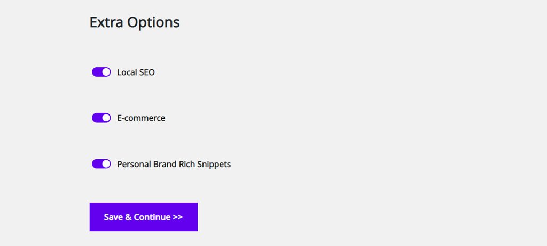Image resolution: width=547 pixels, height=246 pixels.
Task: Click purple track of Rich Snippets toggle
Action: [97, 164]
